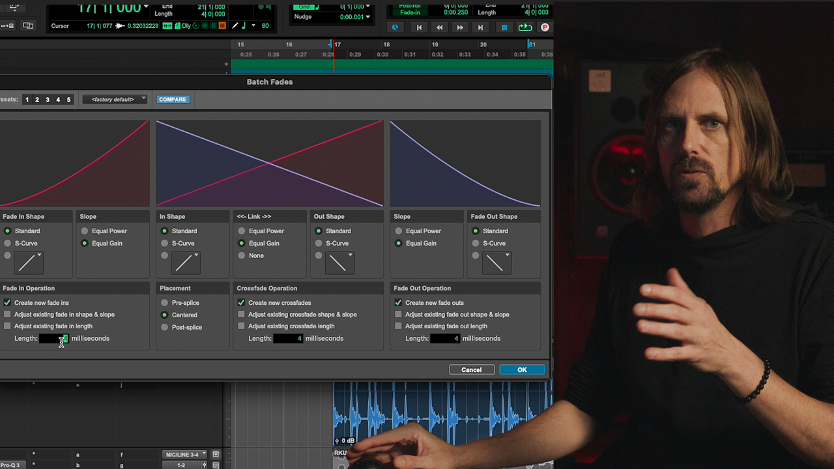Select preset 5 in Batch Fades
The width and height of the screenshot is (834, 469).
pyautogui.click(x=68, y=100)
